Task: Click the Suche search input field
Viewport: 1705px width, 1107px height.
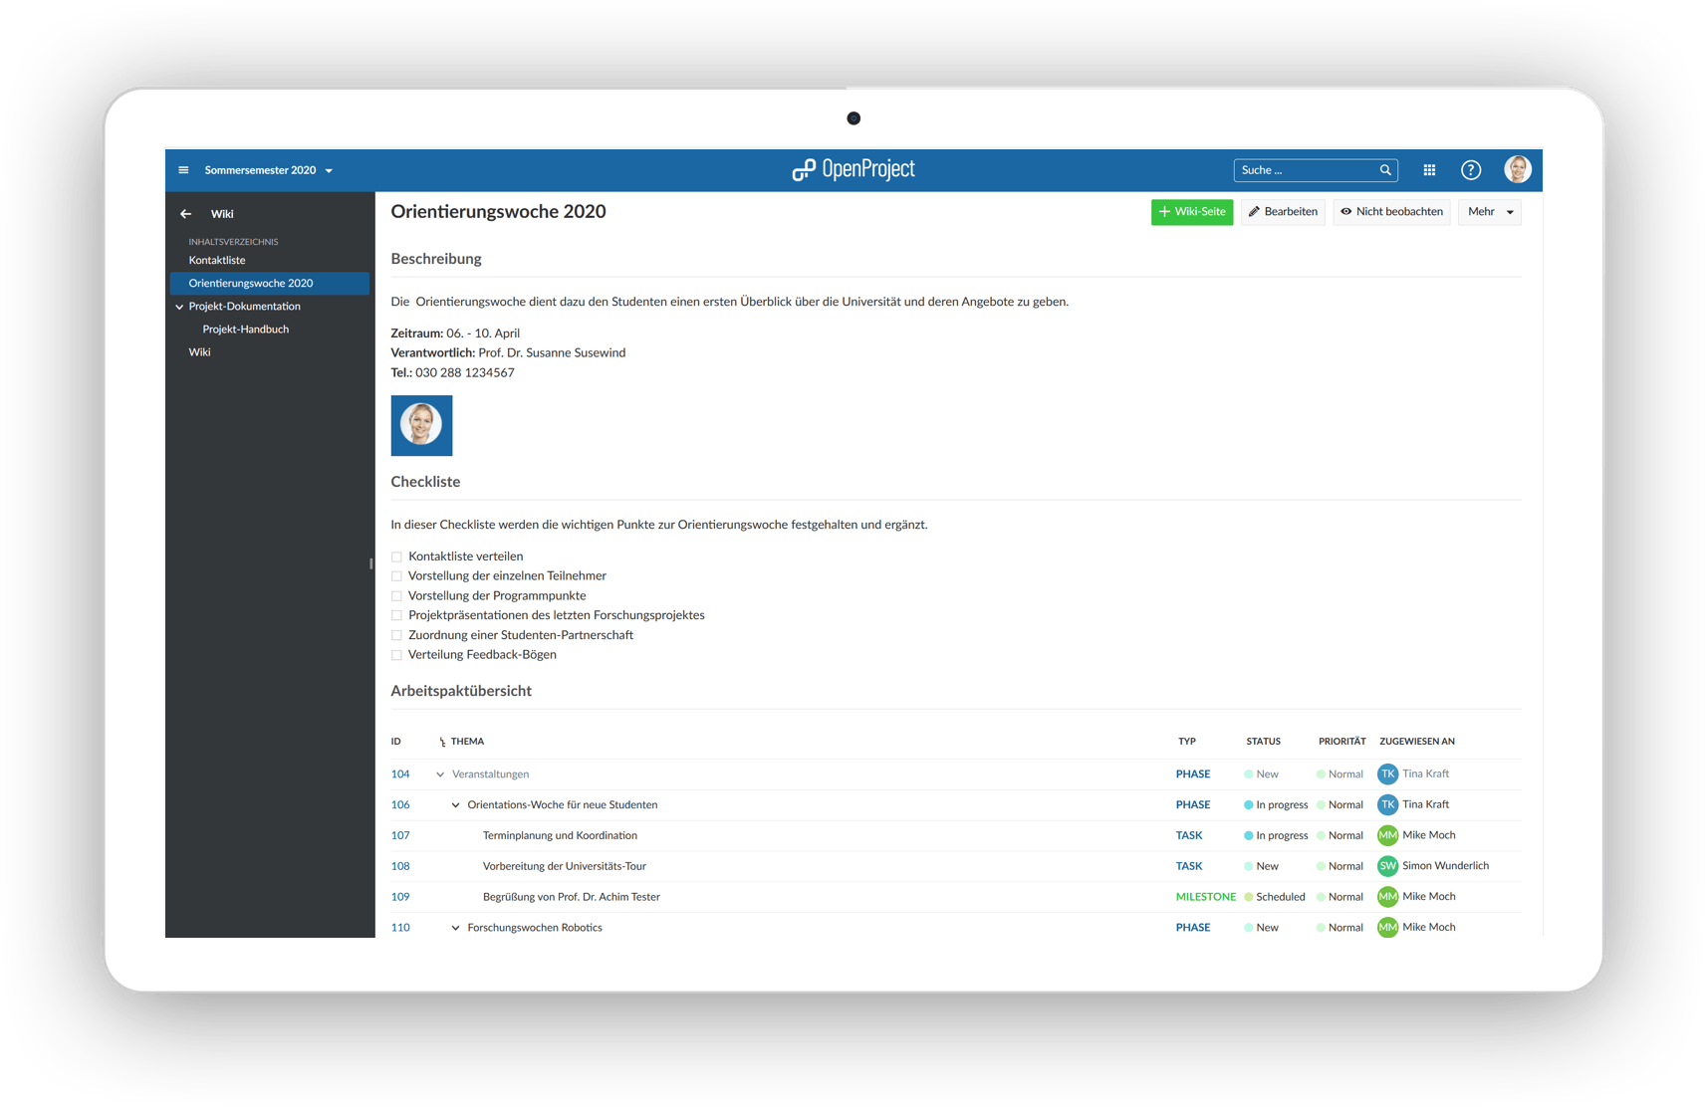Action: point(1305,170)
